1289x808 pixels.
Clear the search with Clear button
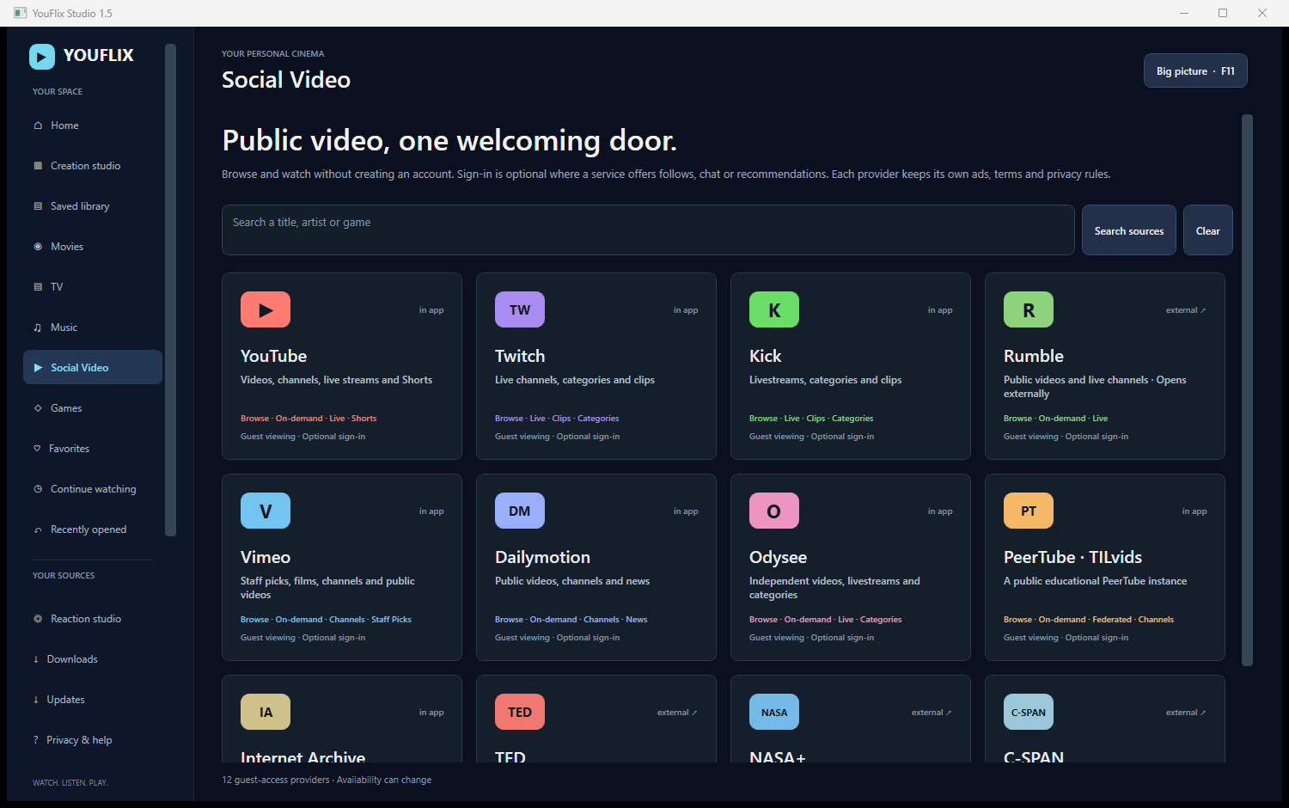tap(1208, 230)
